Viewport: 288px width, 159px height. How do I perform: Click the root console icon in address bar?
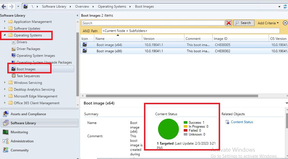tap(25, 6)
